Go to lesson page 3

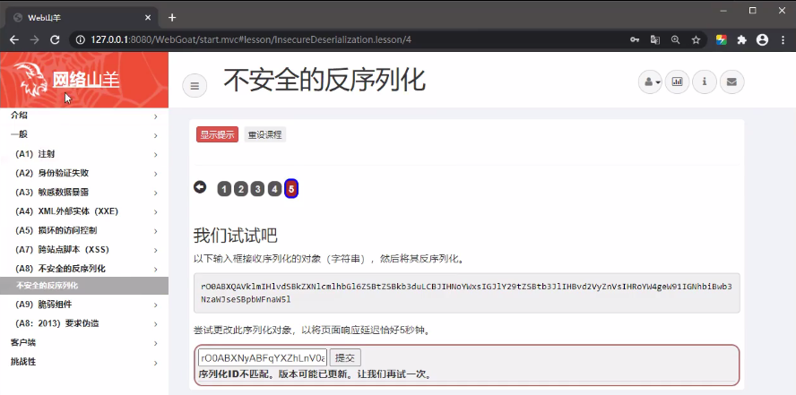coord(257,190)
